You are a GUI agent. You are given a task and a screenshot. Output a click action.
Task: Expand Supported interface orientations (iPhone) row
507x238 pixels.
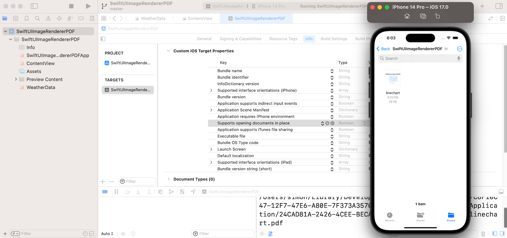[x=211, y=90]
